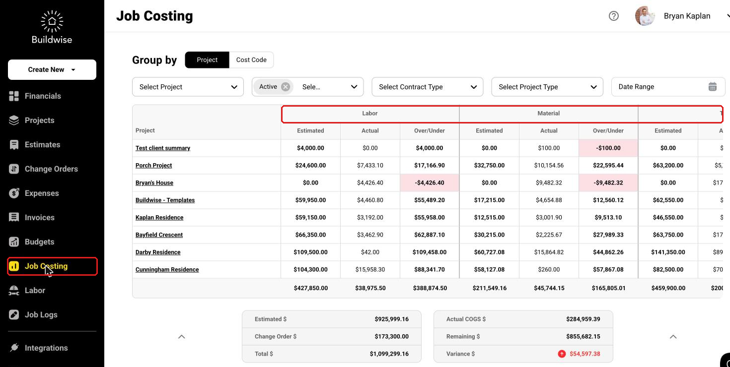
Task: Open the Create New dropdown
Action: [52, 70]
